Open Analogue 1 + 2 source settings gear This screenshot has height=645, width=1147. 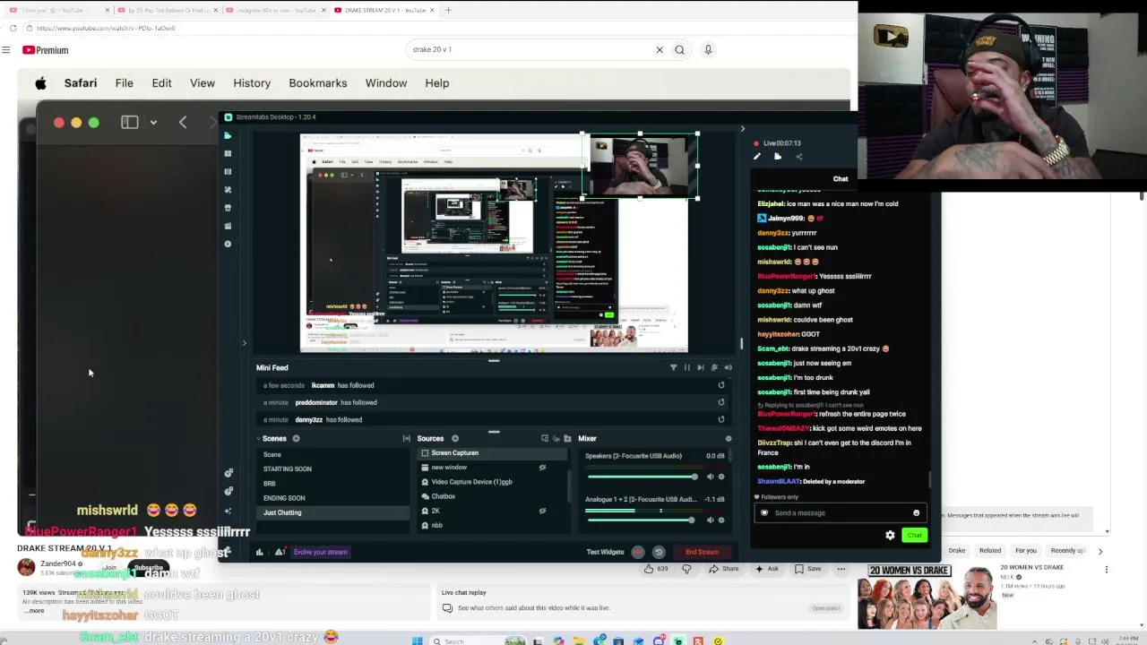tap(721, 520)
